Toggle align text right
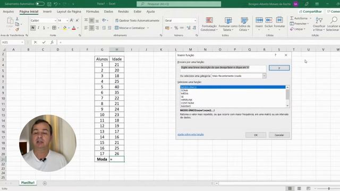The width and height of the screenshot is (340, 191). pyautogui.click(x=97, y=28)
